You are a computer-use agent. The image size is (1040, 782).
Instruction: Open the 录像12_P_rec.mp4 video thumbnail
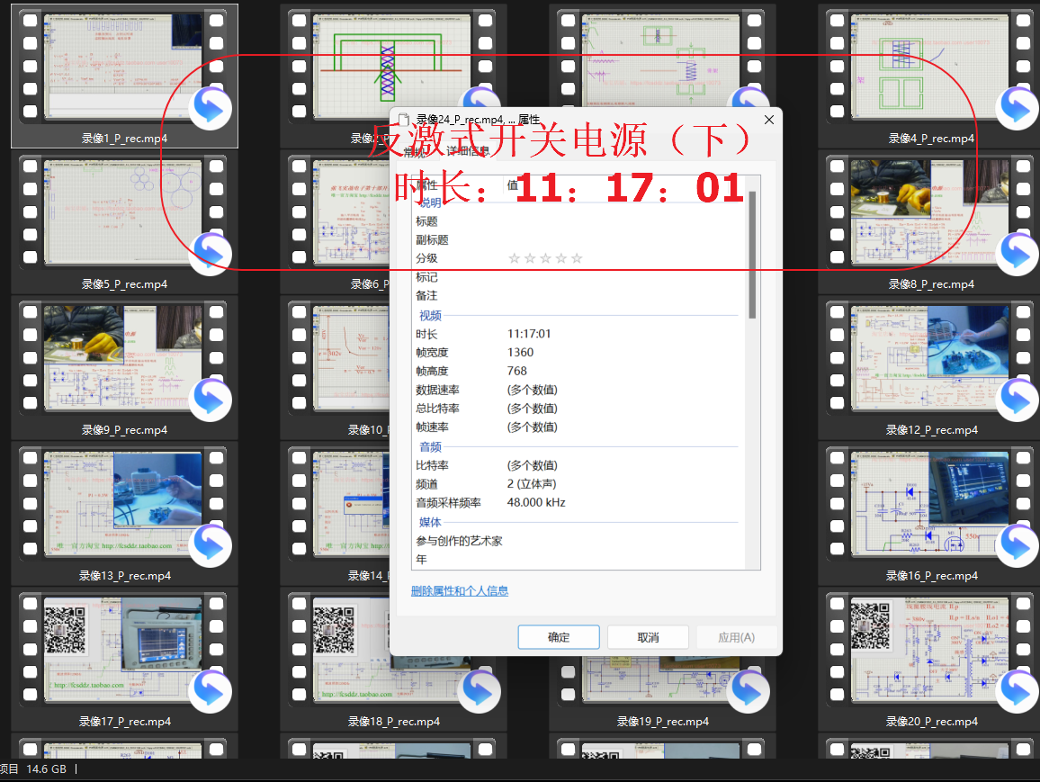930,358
